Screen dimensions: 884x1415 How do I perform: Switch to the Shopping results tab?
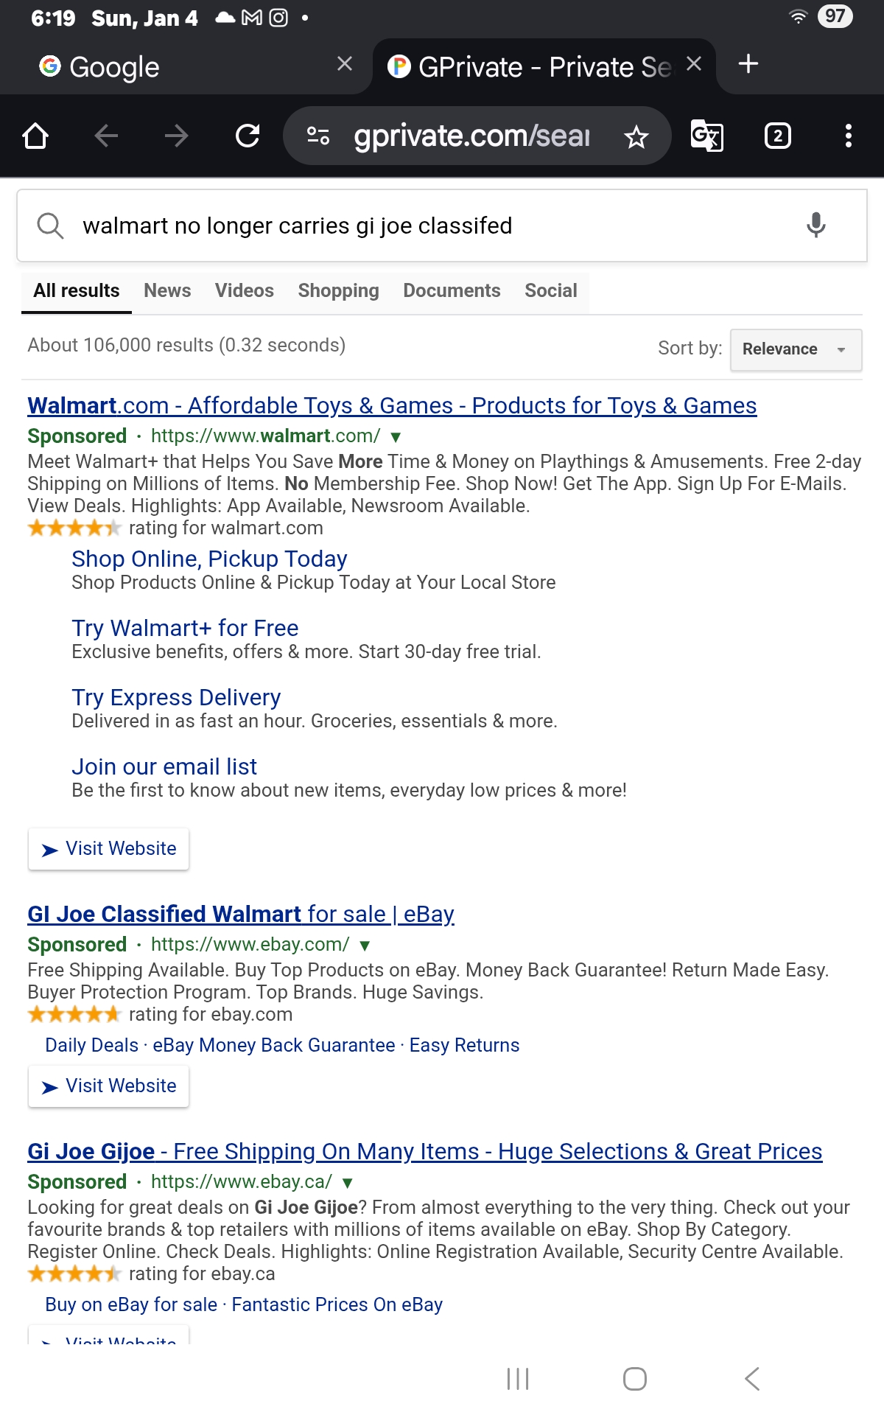tap(338, 290)
